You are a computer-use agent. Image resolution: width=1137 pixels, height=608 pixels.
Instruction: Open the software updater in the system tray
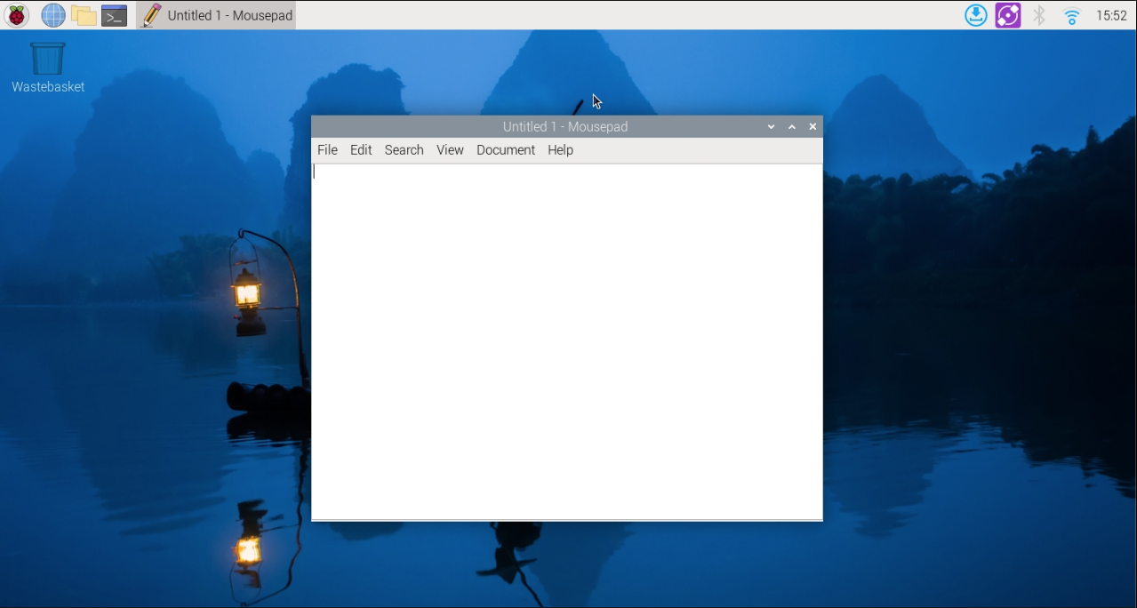(975, 14)
